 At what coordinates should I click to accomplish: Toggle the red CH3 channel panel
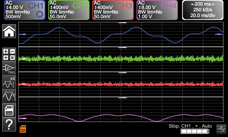113,10
